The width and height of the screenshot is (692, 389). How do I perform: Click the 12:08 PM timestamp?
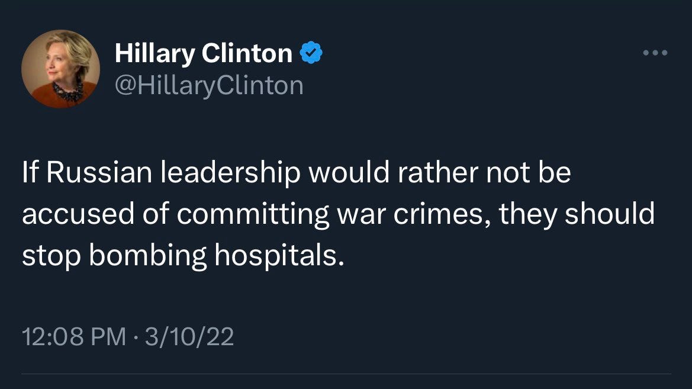point(74,336)
